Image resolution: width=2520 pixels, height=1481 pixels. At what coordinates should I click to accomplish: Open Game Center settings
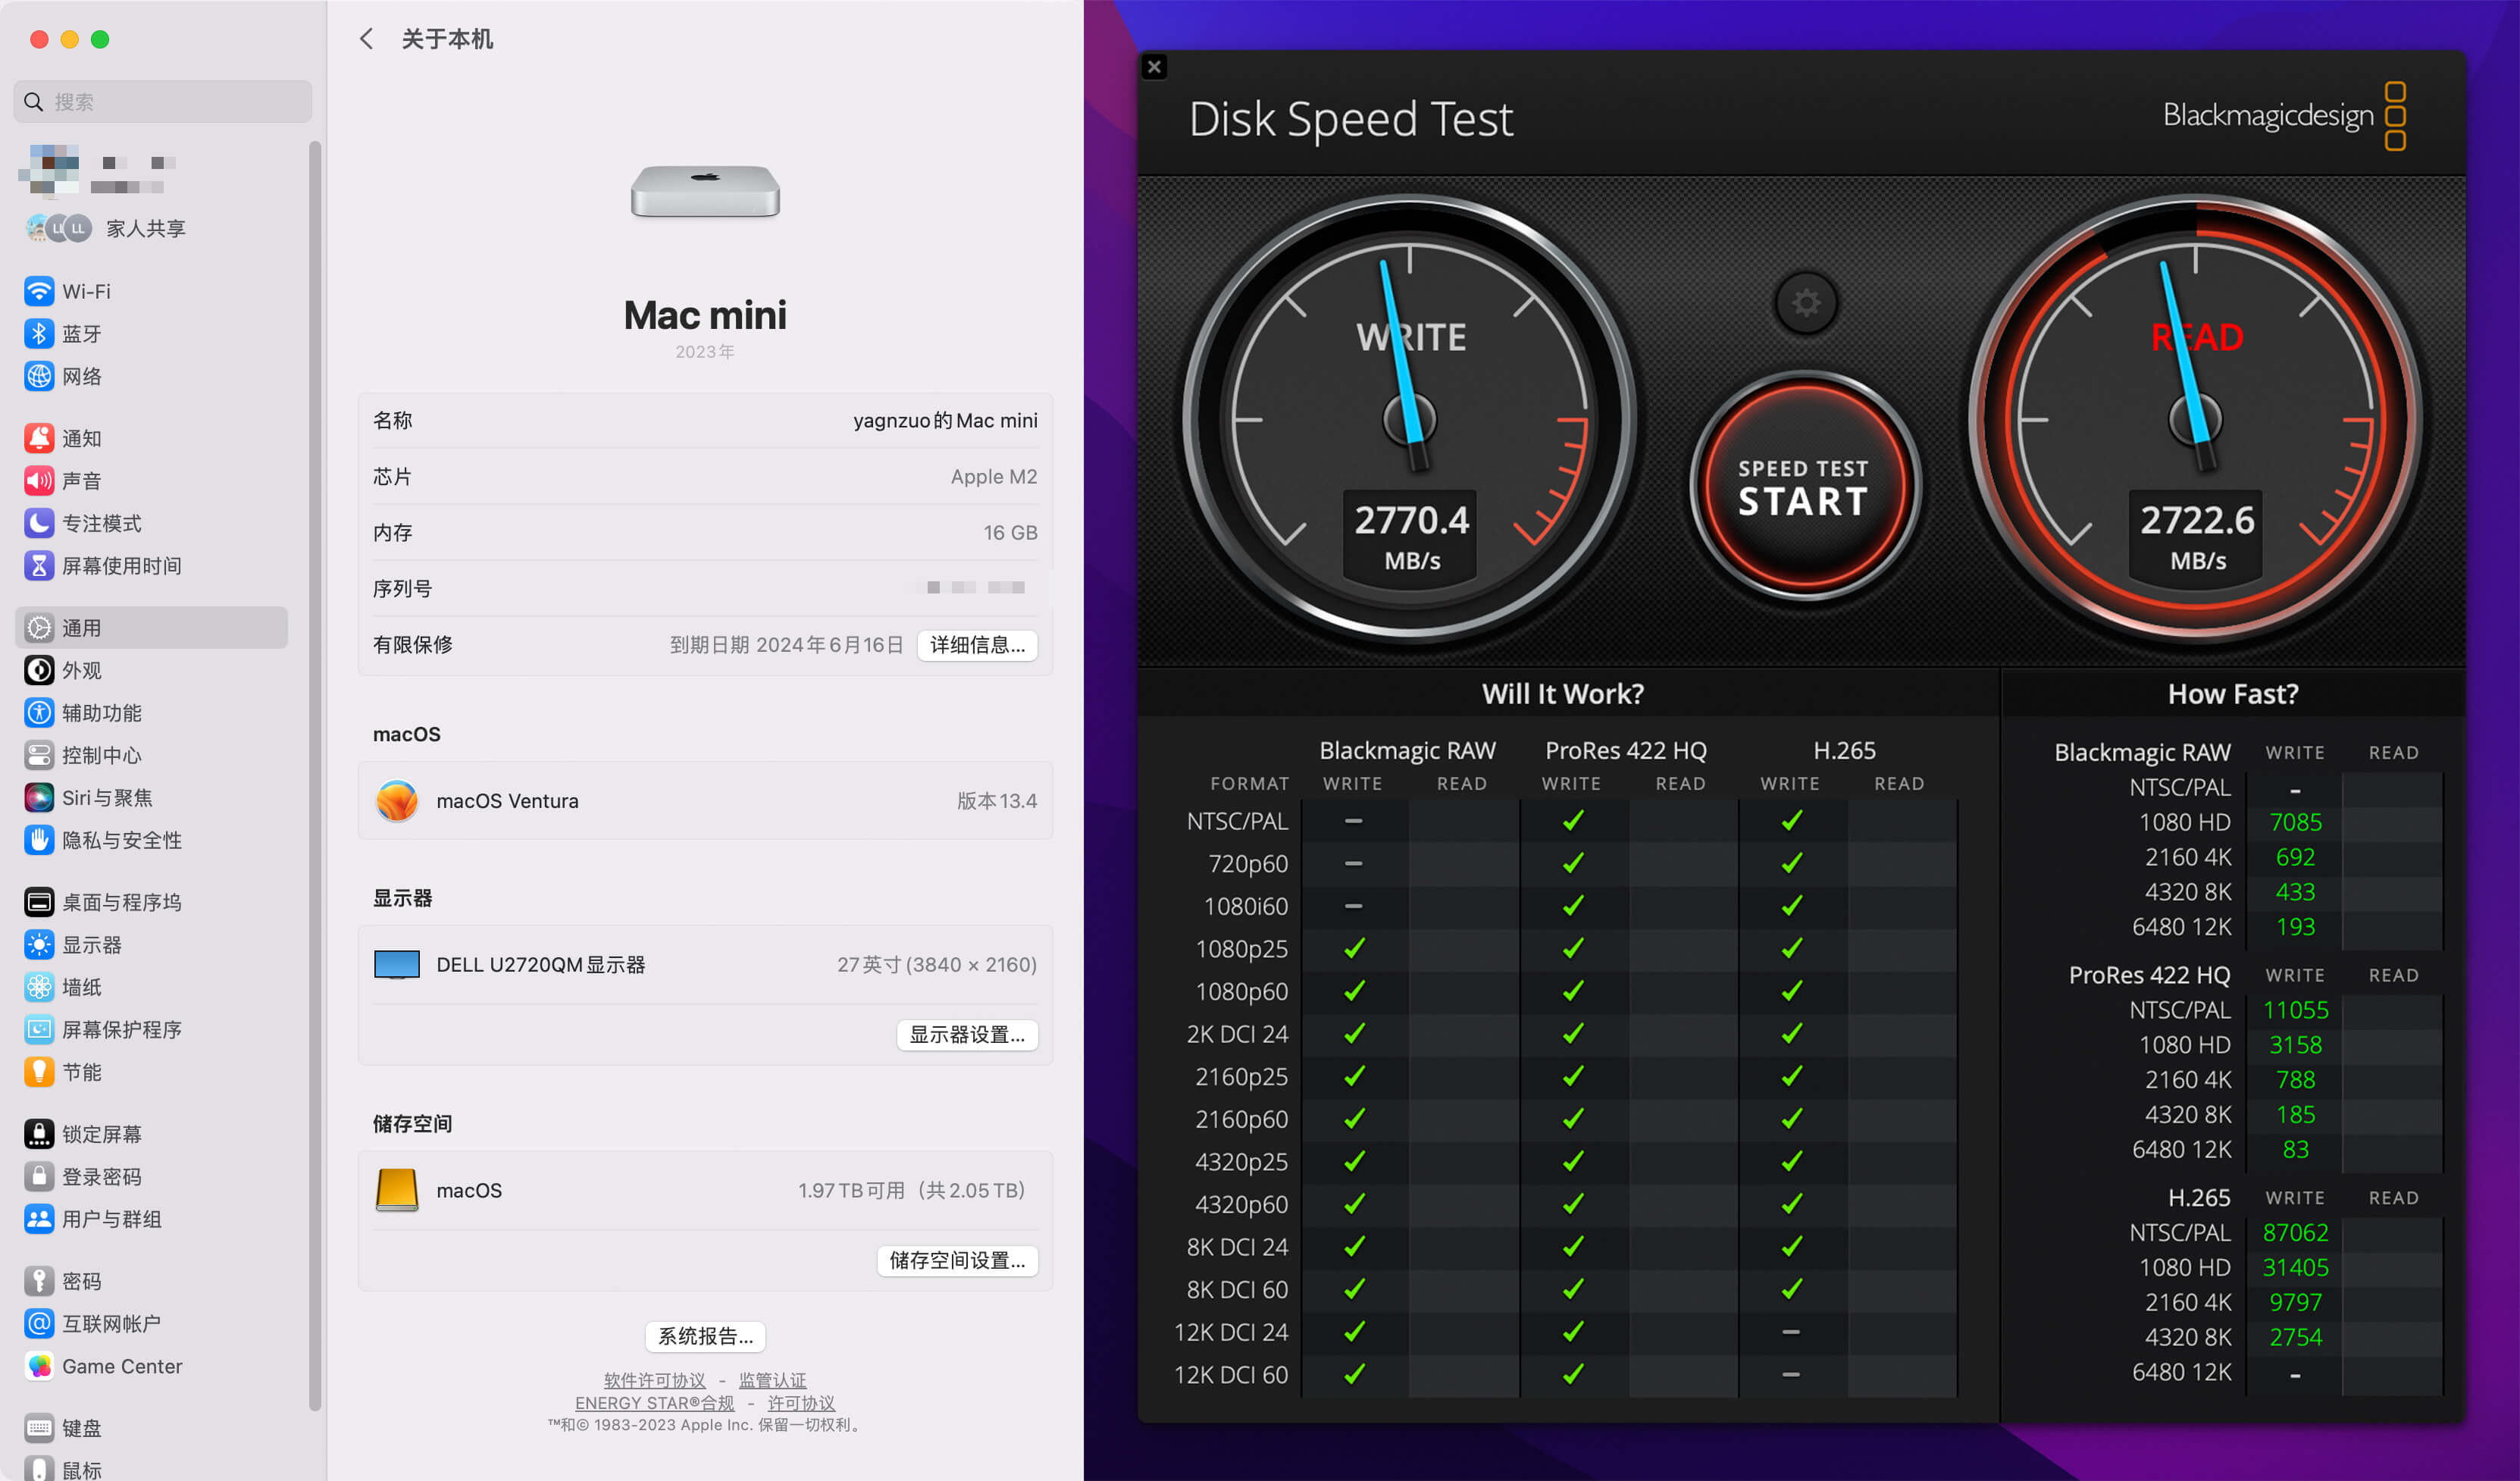121,1366
